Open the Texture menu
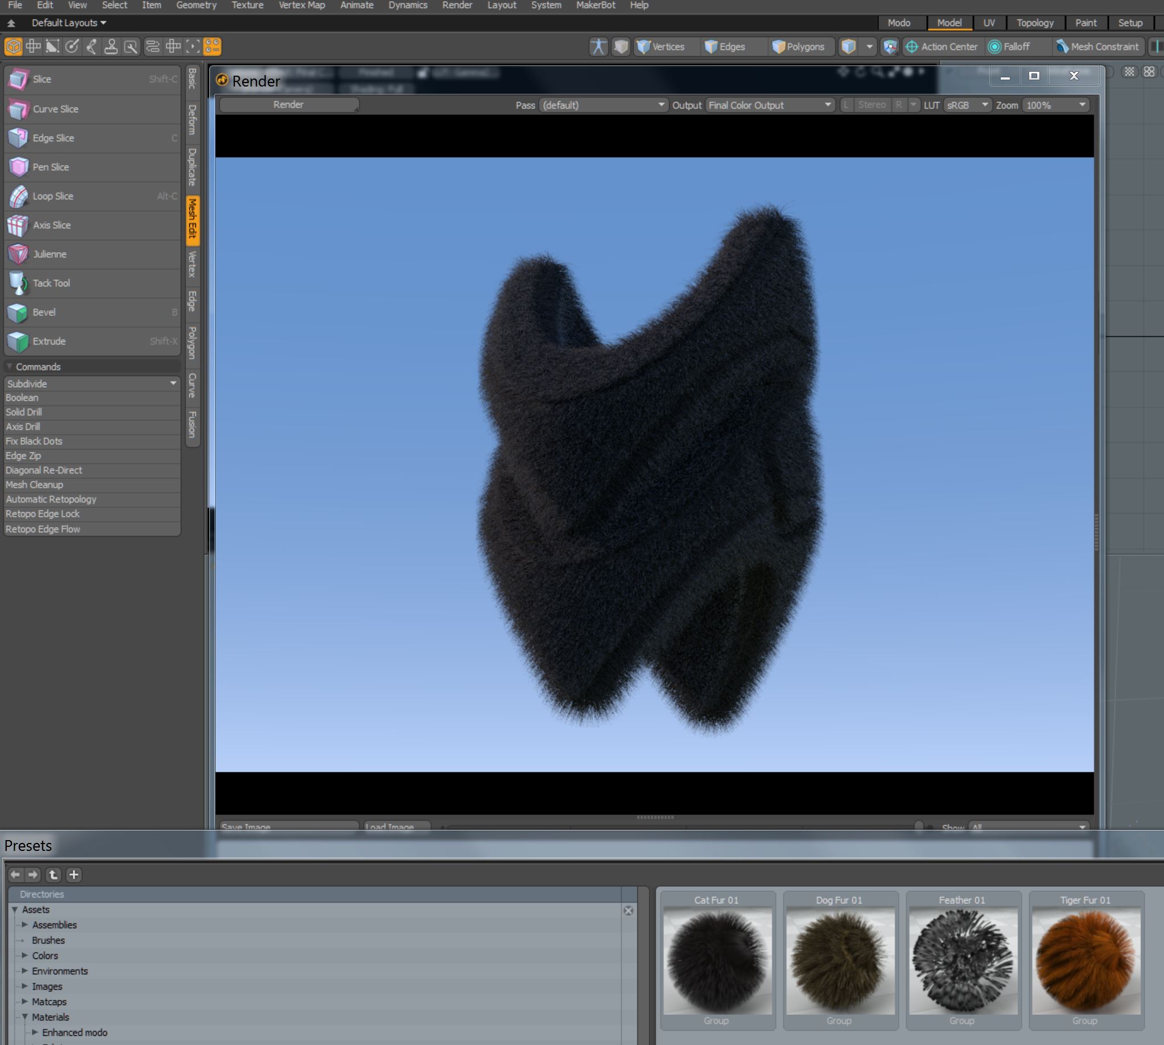 (247, 5)
